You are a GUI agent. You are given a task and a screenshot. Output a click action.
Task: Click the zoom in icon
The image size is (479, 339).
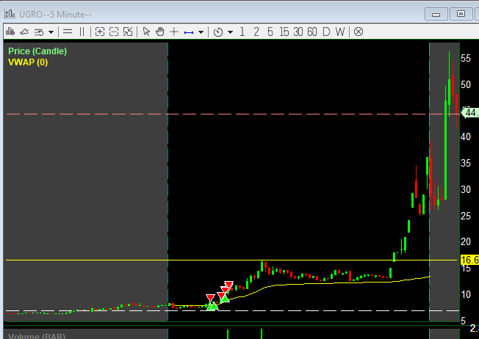[100, 32]
